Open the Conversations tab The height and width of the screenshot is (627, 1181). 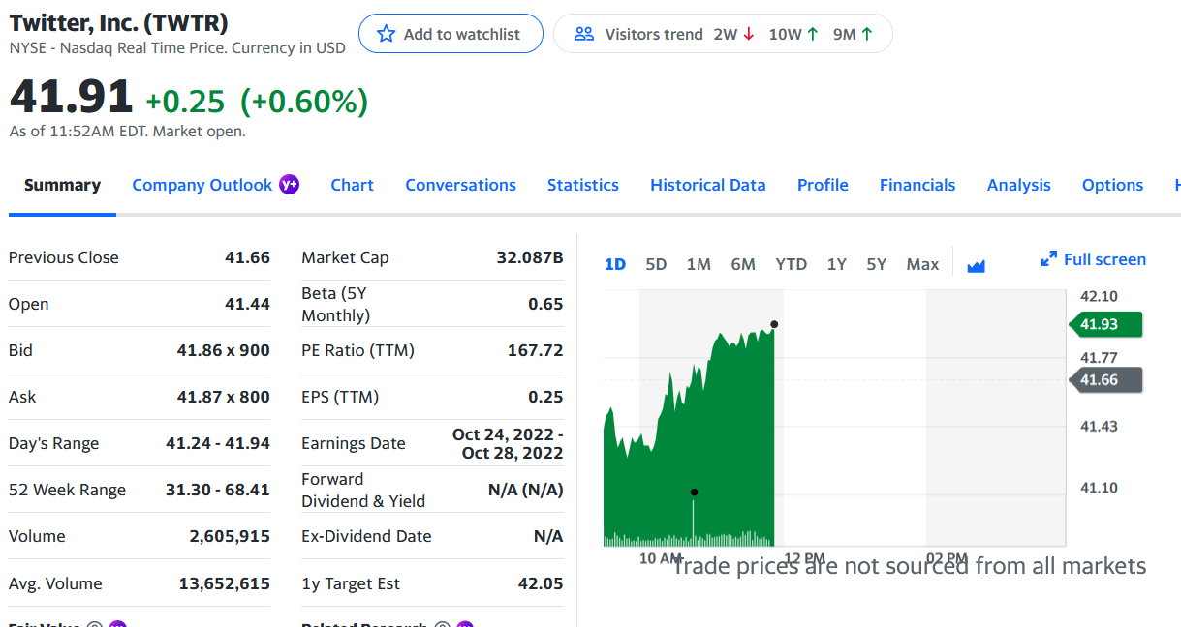click(460, 185)
